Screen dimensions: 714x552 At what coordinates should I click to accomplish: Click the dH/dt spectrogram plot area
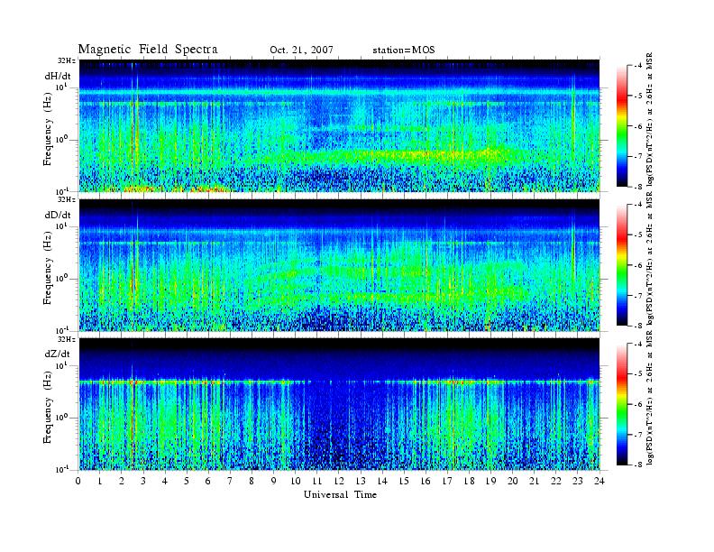point(339,125)
